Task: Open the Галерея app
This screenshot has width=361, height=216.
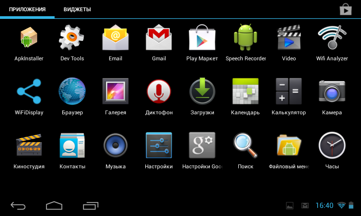Action: pos(116,91)
